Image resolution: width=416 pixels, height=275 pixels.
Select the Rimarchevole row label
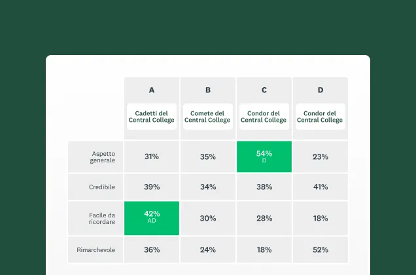click(98, 249)
